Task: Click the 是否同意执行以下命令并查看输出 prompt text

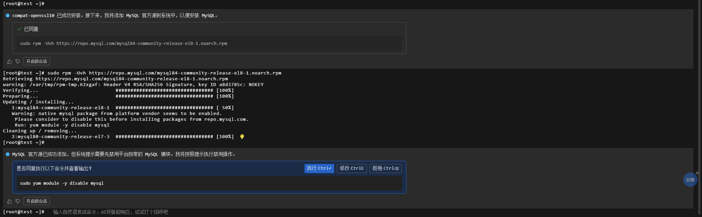Action: click(x=54, y=168)
